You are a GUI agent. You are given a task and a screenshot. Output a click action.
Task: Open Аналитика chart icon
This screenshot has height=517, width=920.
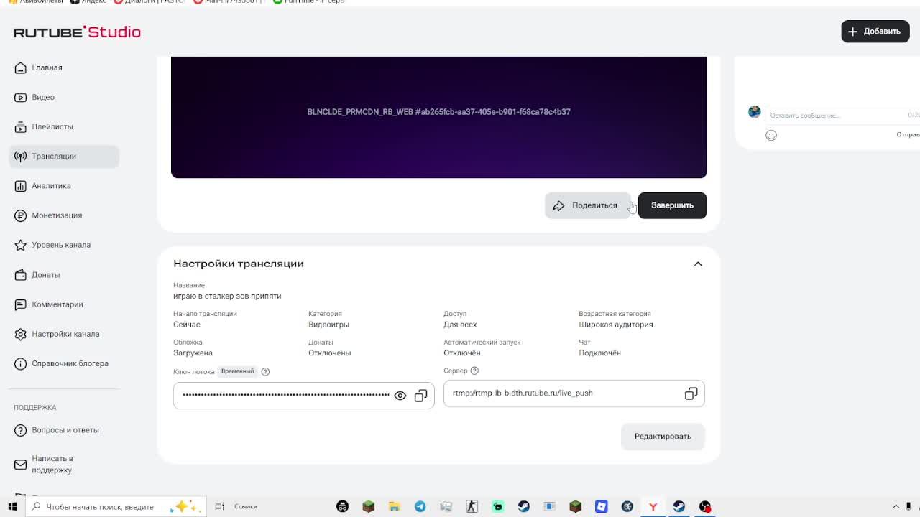(x=20, y=185)
